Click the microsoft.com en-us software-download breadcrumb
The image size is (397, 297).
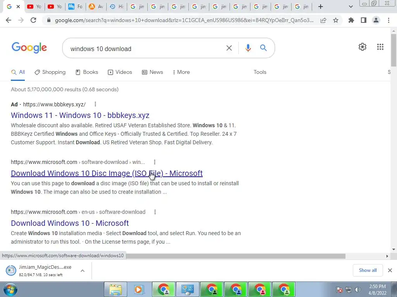click(x=78, y=212)
